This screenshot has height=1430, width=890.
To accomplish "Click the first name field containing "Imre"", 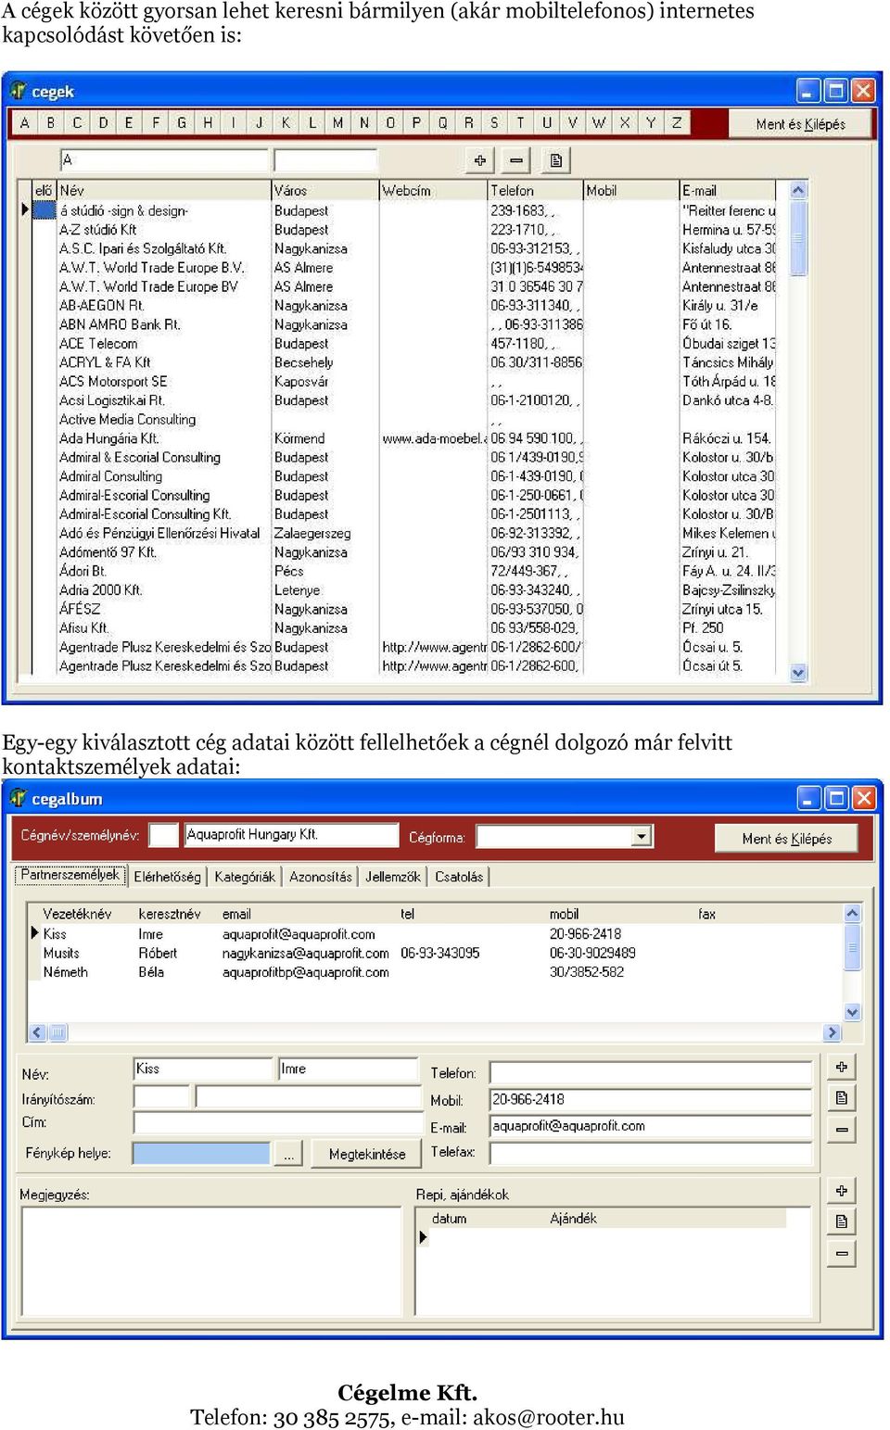I will 349,1069.
